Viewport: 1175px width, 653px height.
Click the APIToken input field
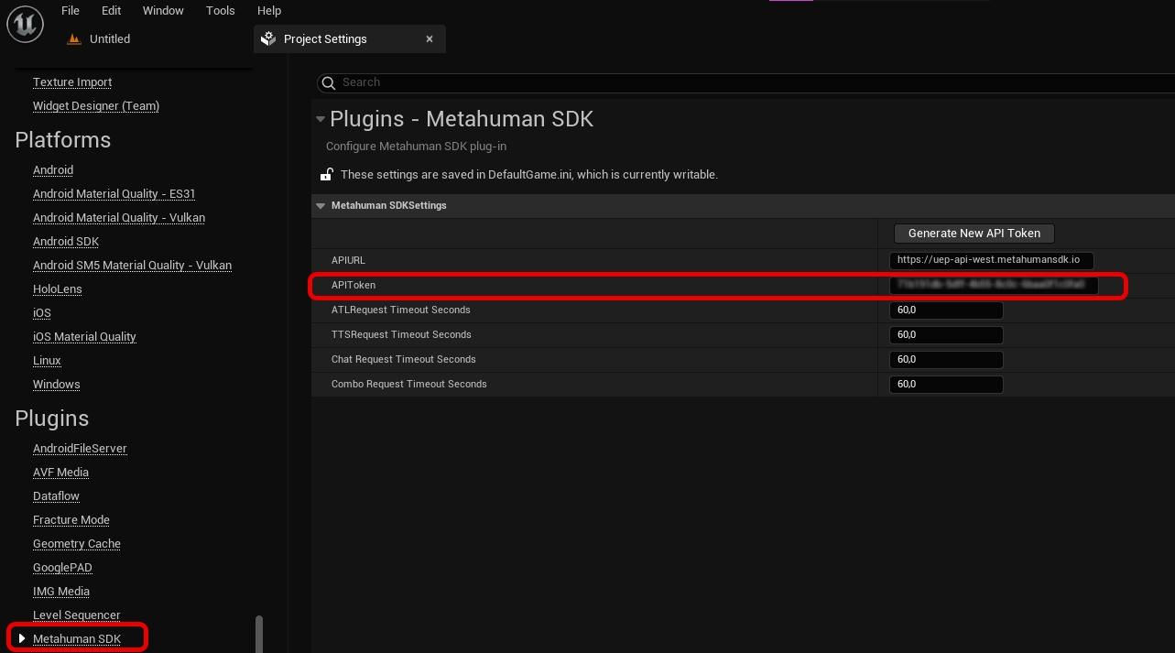click(993, 286)
